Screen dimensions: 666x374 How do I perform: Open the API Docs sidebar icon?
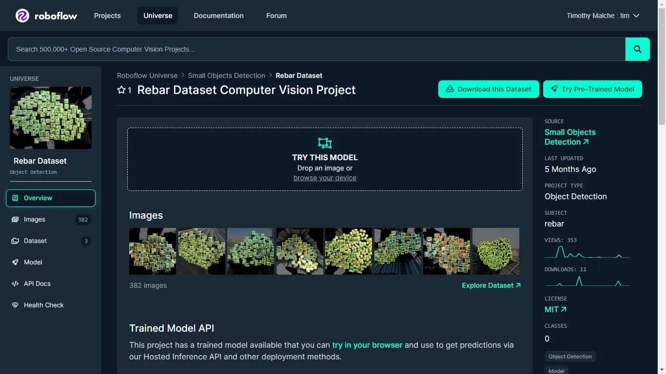point(15,283)
